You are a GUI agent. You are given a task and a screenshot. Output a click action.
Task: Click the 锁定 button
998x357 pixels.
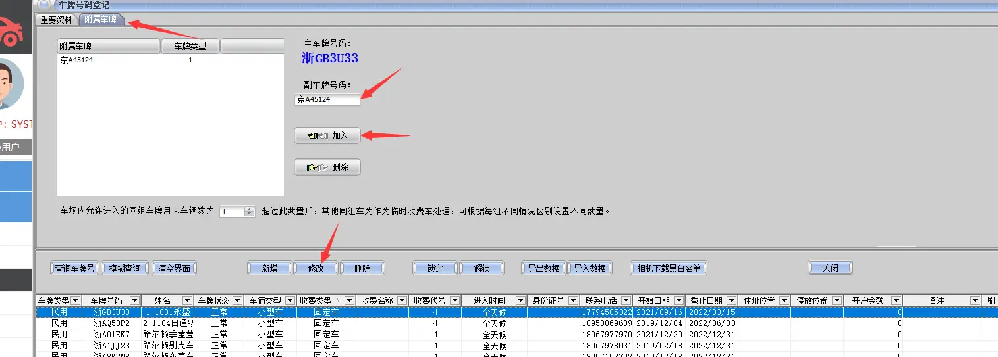[435, 268]
